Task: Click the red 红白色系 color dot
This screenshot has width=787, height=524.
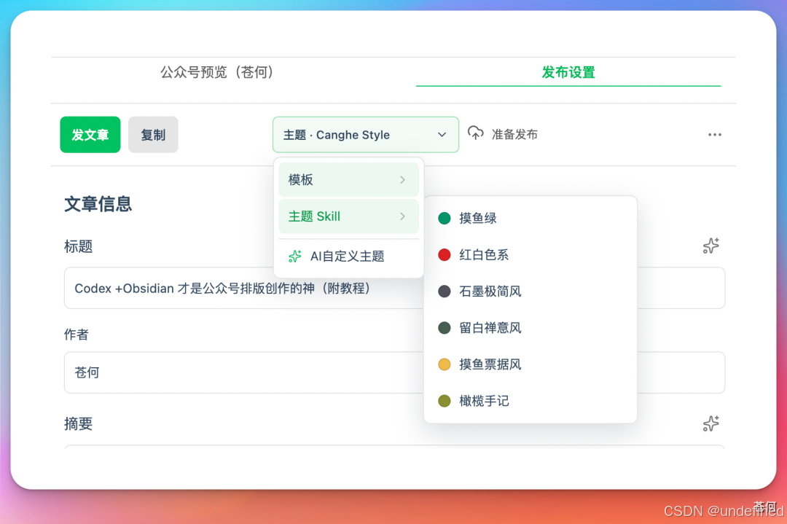Action: coord(445,254)
